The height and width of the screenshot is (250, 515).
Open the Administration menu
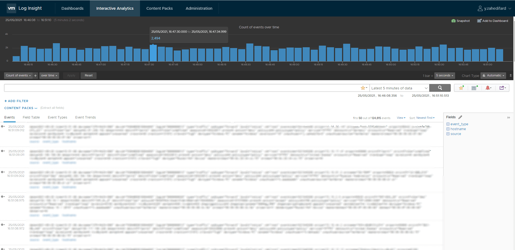[199, 8]
